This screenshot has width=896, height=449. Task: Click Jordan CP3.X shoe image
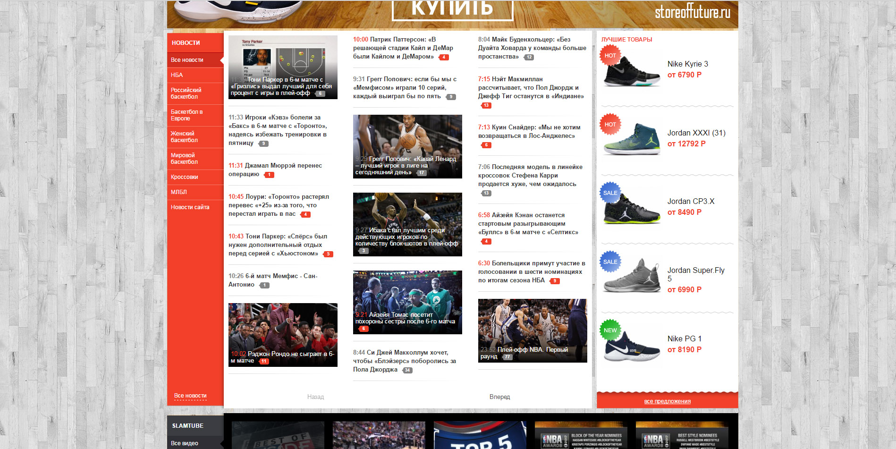click(x=631, y=208)
